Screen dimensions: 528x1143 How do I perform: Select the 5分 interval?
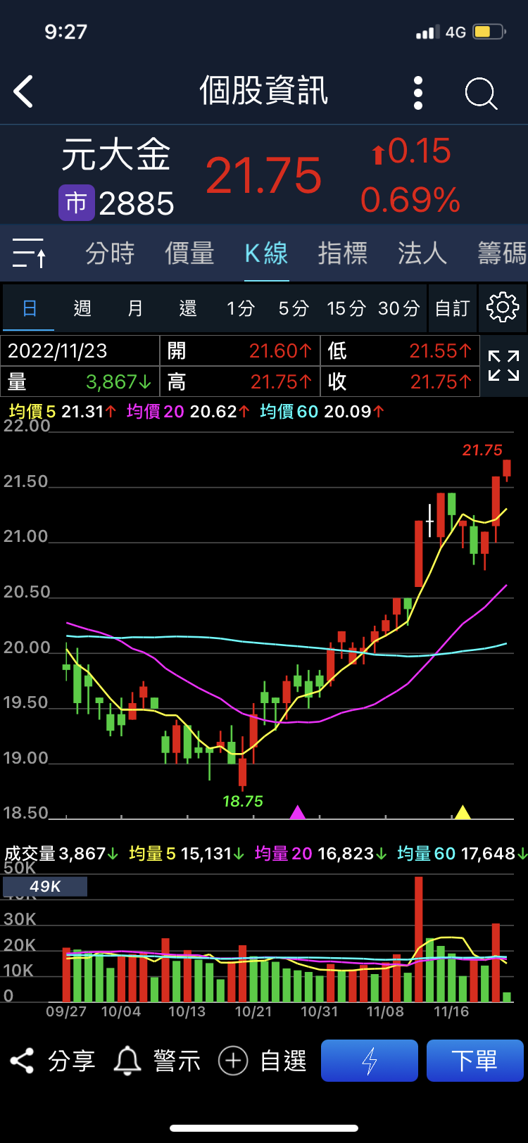point(294,308)
